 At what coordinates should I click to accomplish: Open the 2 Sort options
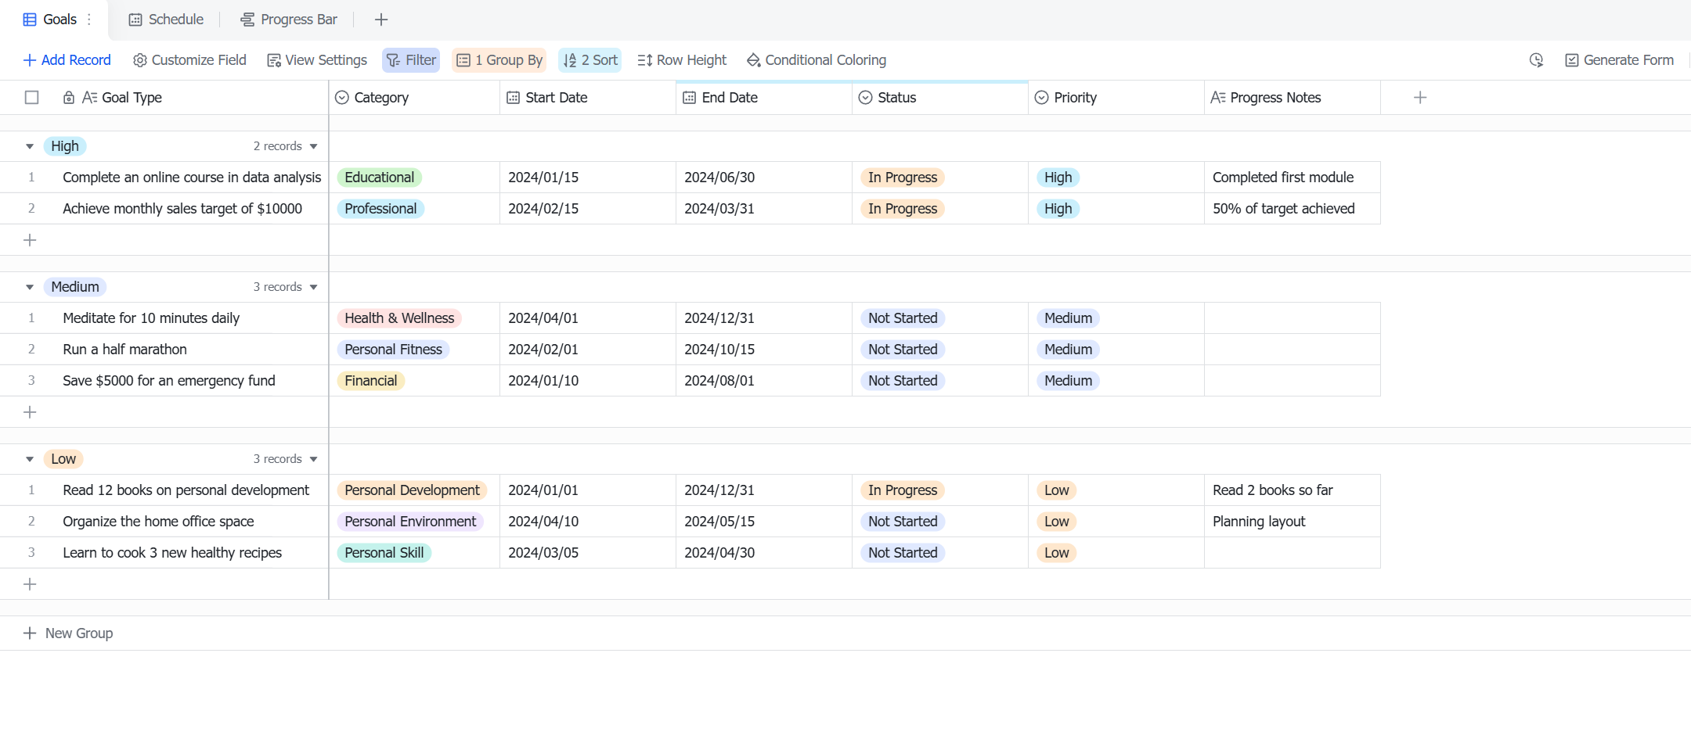click(x=590, y=60)
